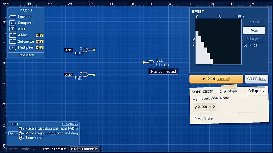Click Fit circuit
Viewport: 273px width, 153px height.
pos(55,149)
